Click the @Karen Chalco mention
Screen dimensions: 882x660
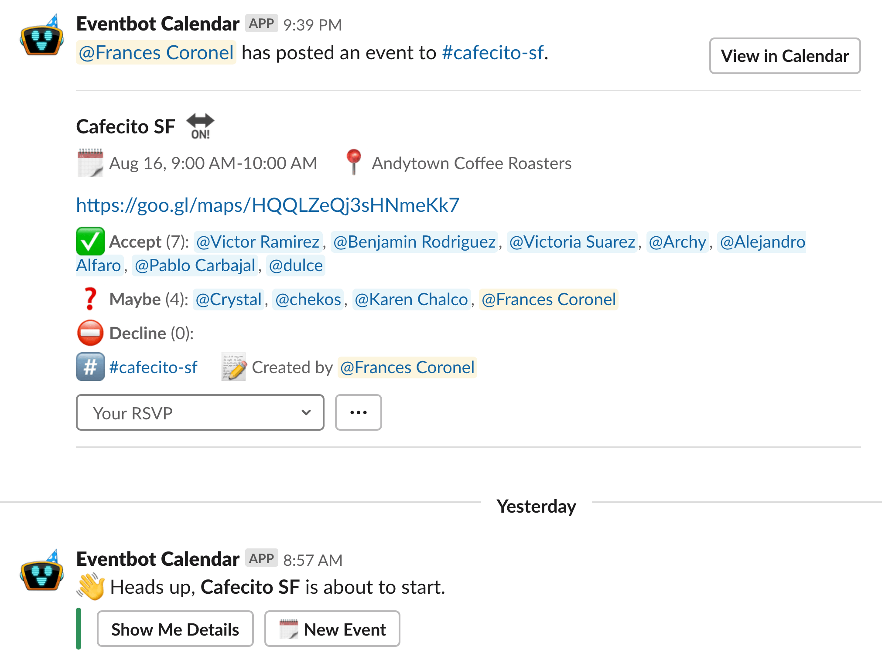click(411, 299)
